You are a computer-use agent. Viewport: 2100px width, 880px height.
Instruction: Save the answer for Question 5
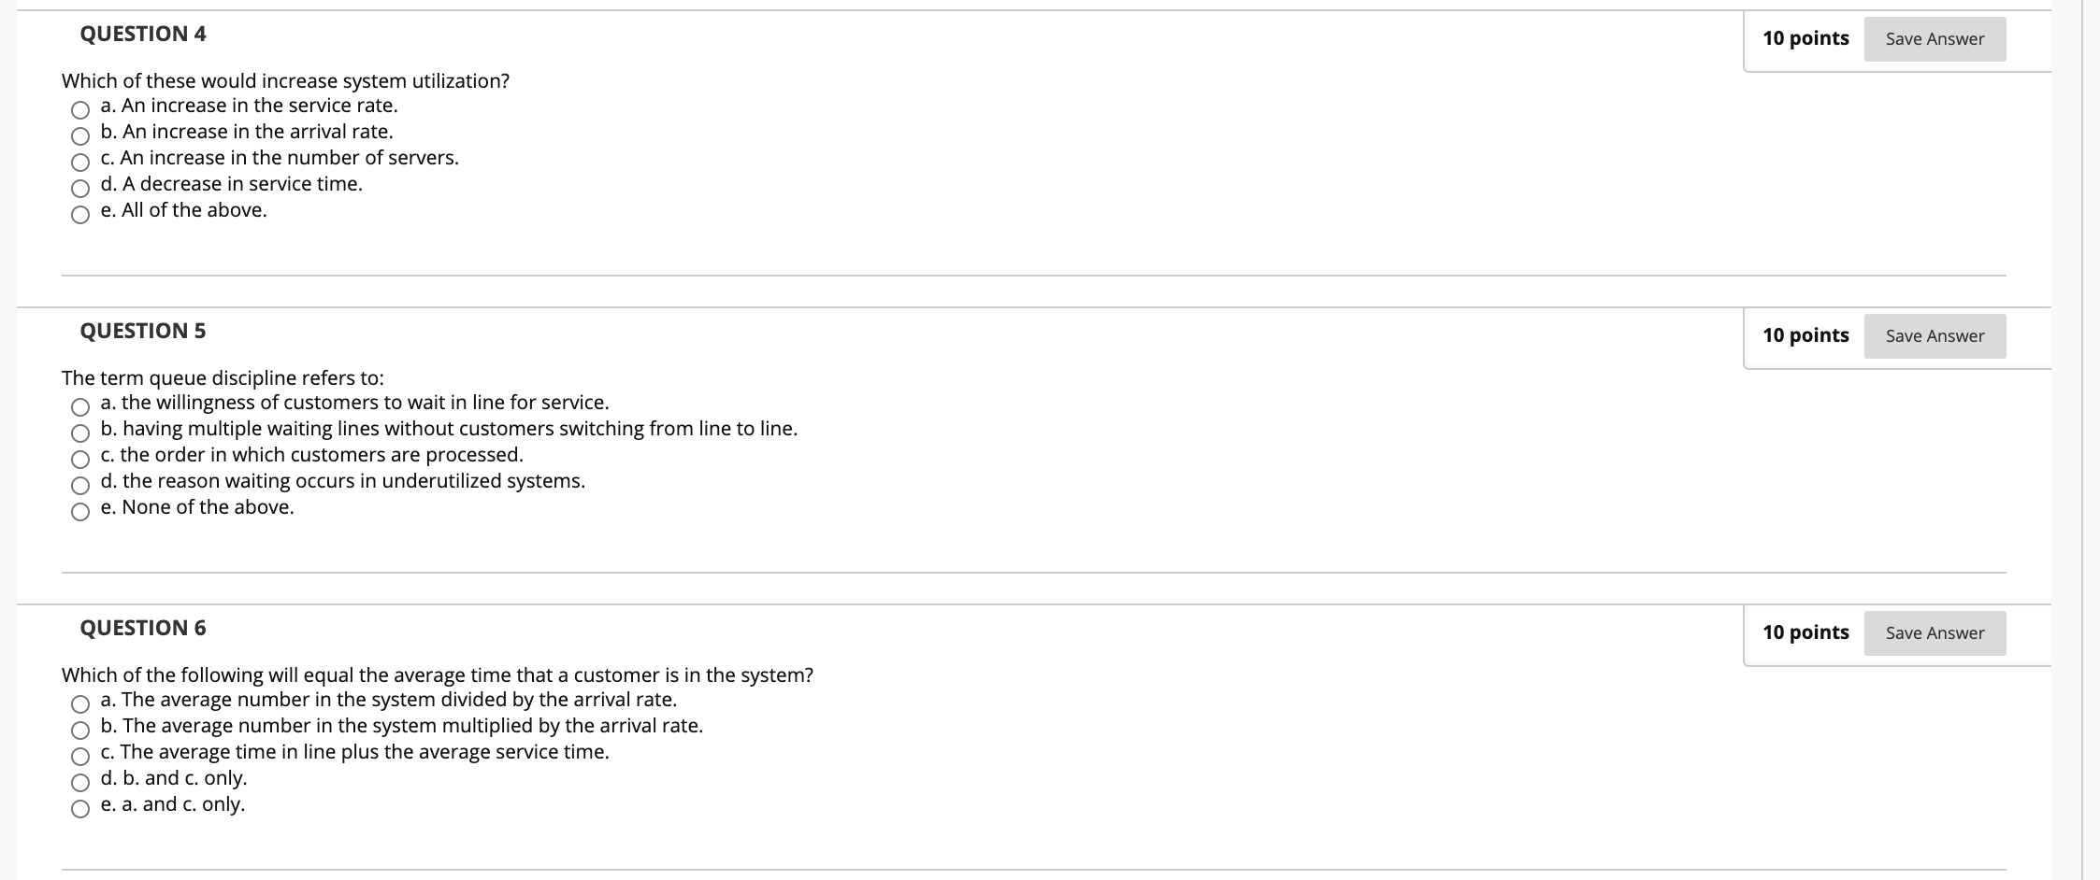[1935, 336]
